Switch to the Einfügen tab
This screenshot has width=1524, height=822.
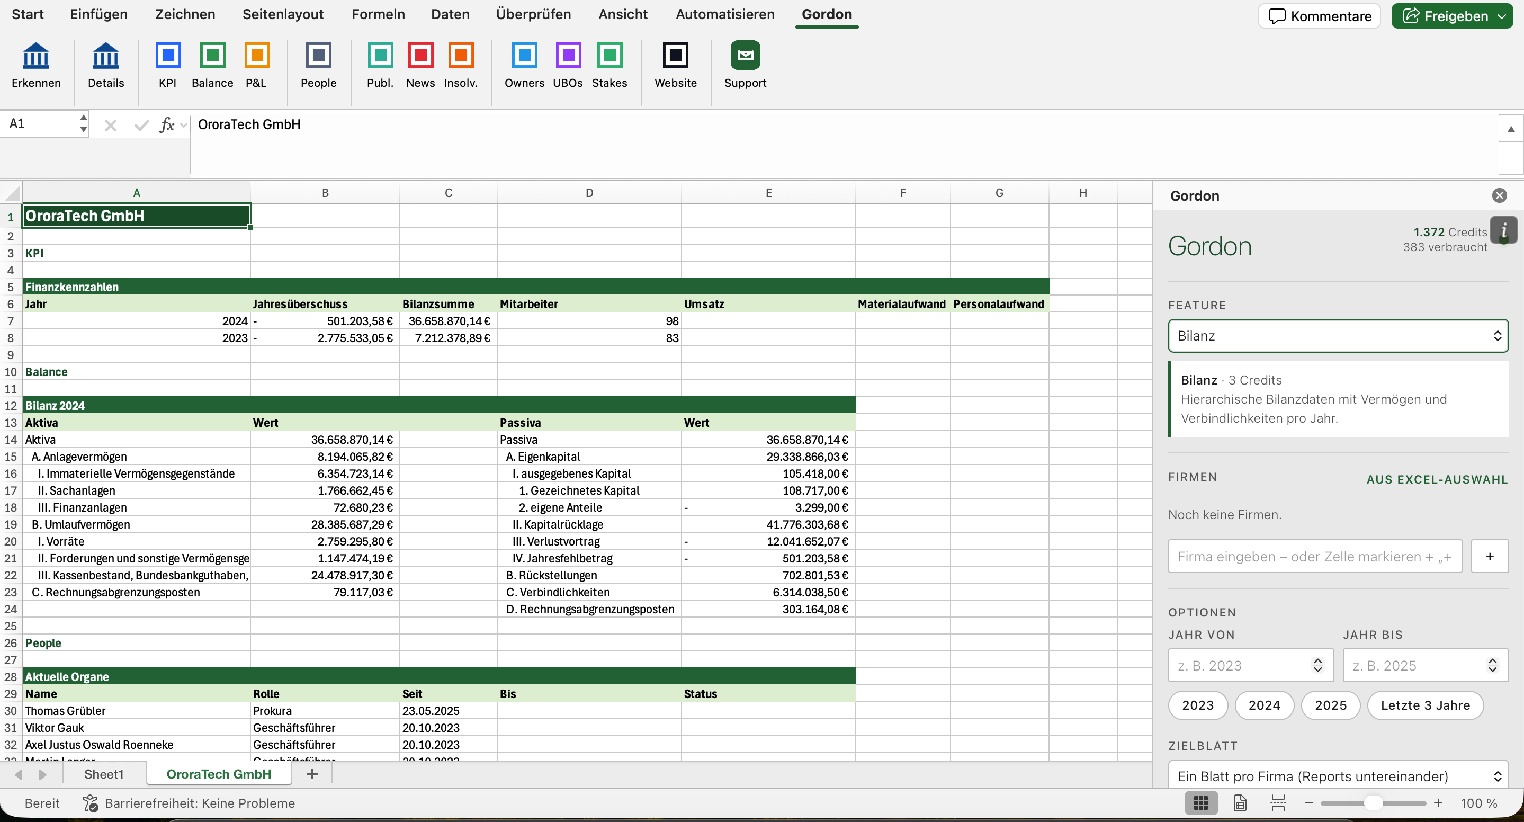(99, 14)
